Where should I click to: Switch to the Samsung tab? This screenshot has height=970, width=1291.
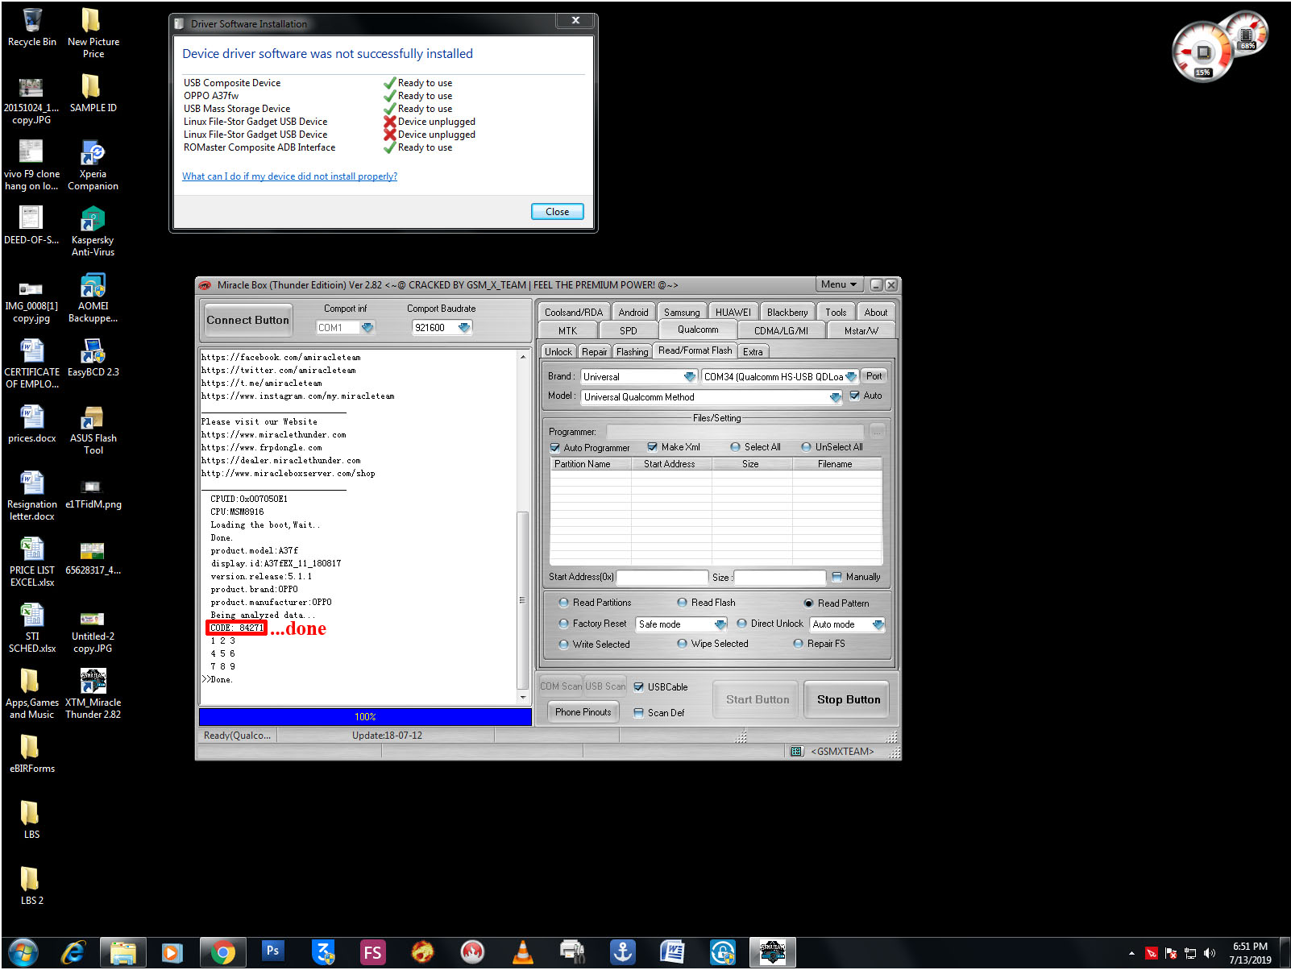click(682, 313)
